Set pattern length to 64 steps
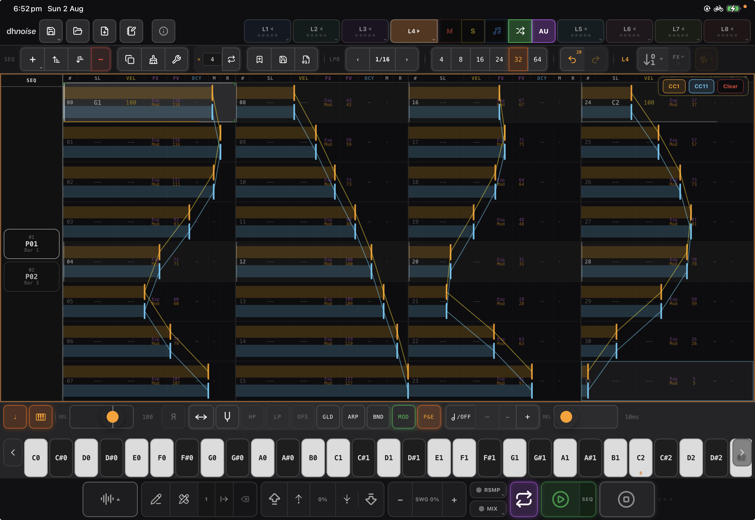Image resolution: width=755 pixels, height=520 pixels. 537,59
